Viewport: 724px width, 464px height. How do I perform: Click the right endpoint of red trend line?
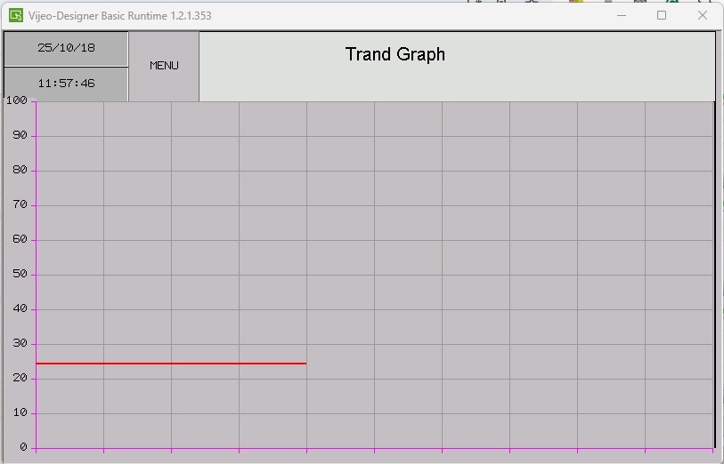305,364
